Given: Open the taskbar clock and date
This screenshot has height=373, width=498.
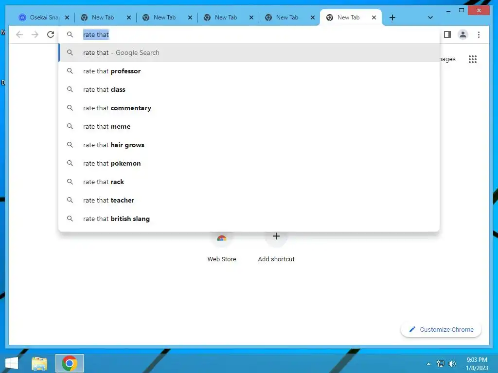Looking at the screenshot, I should point(477,363).
